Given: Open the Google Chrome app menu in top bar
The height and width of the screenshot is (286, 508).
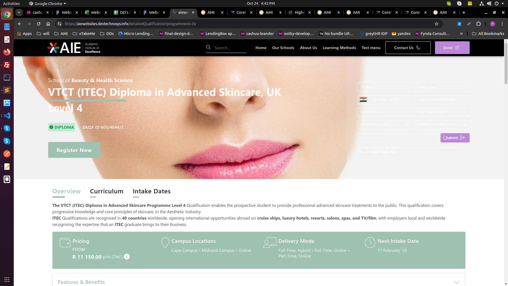Looking at the screenshot, I should pos(48,3).
